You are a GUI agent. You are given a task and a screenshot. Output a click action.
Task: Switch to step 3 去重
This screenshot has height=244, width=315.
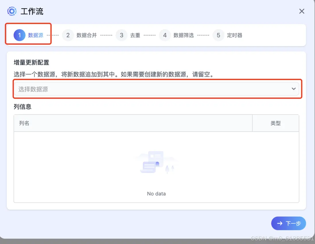(128, 35)
